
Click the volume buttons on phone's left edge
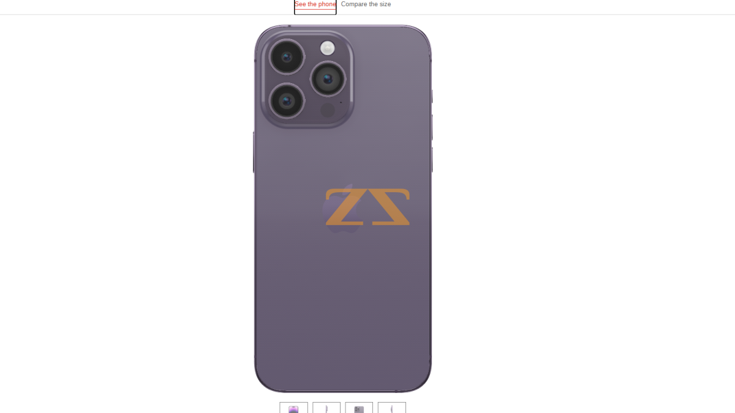pos(254,152)
